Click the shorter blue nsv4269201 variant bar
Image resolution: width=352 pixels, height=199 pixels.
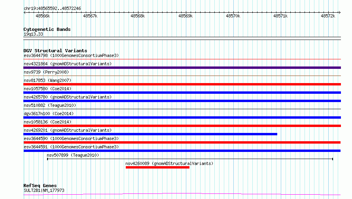pos(150,134)
